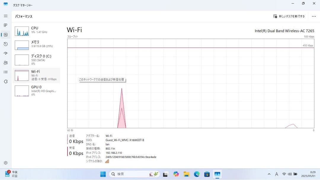Click the Wi-Fi signal strength bars indicator
This screenshot has height=180, width=320.
[x=107, y=161]
